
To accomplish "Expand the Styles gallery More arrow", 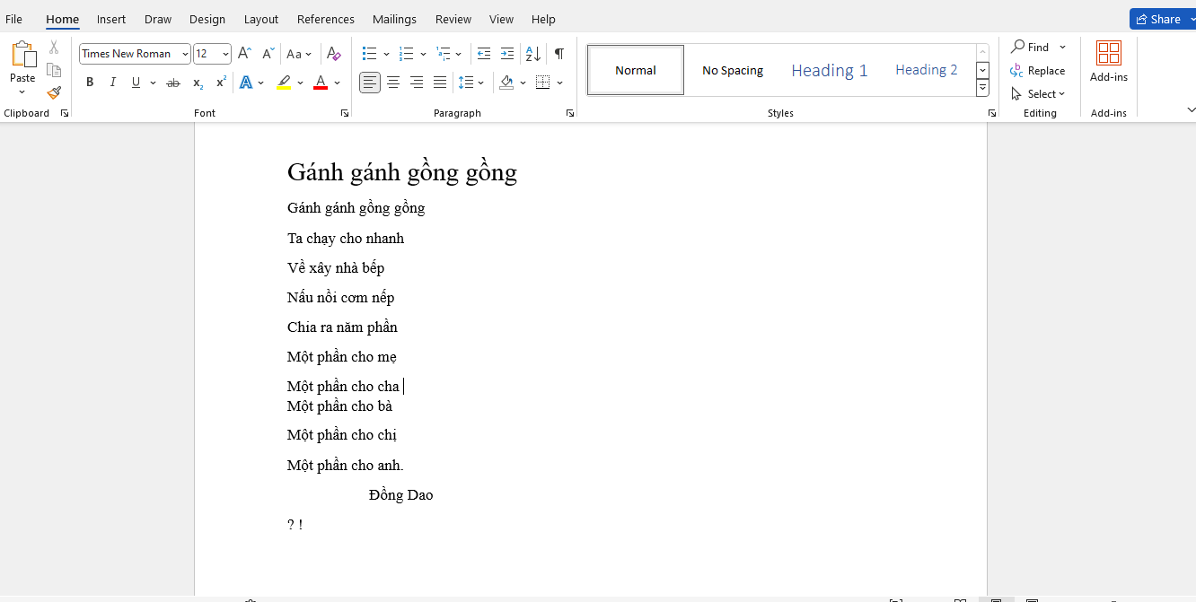I will (x=982, y=88).
